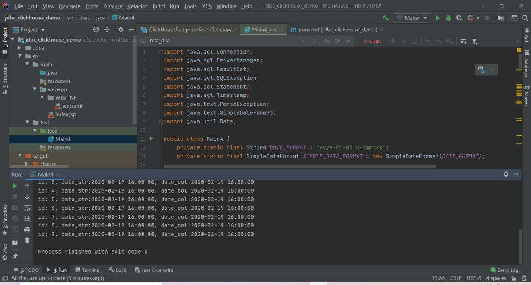Click the UTF-8 encoding in the status bar
This screenshot has height=285, width=531.
474,278
